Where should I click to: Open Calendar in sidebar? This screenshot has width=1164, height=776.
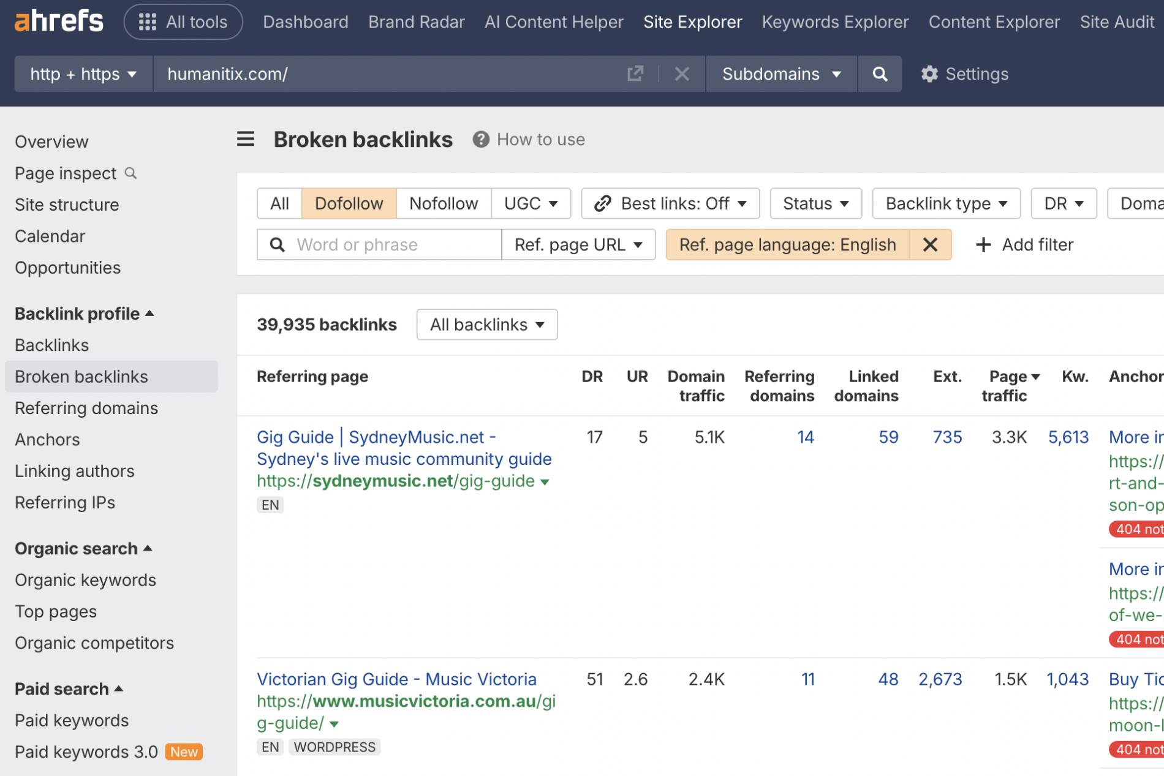[50, 236]
